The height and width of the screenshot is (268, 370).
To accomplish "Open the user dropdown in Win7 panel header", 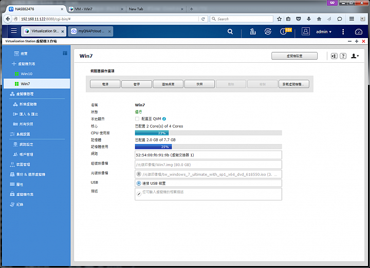I will (x=355, y=56).
